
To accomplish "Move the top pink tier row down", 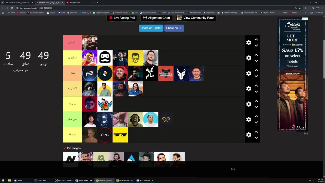I will point(256,45).
